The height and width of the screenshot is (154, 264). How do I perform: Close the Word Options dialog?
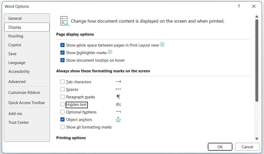pos(254,7)
